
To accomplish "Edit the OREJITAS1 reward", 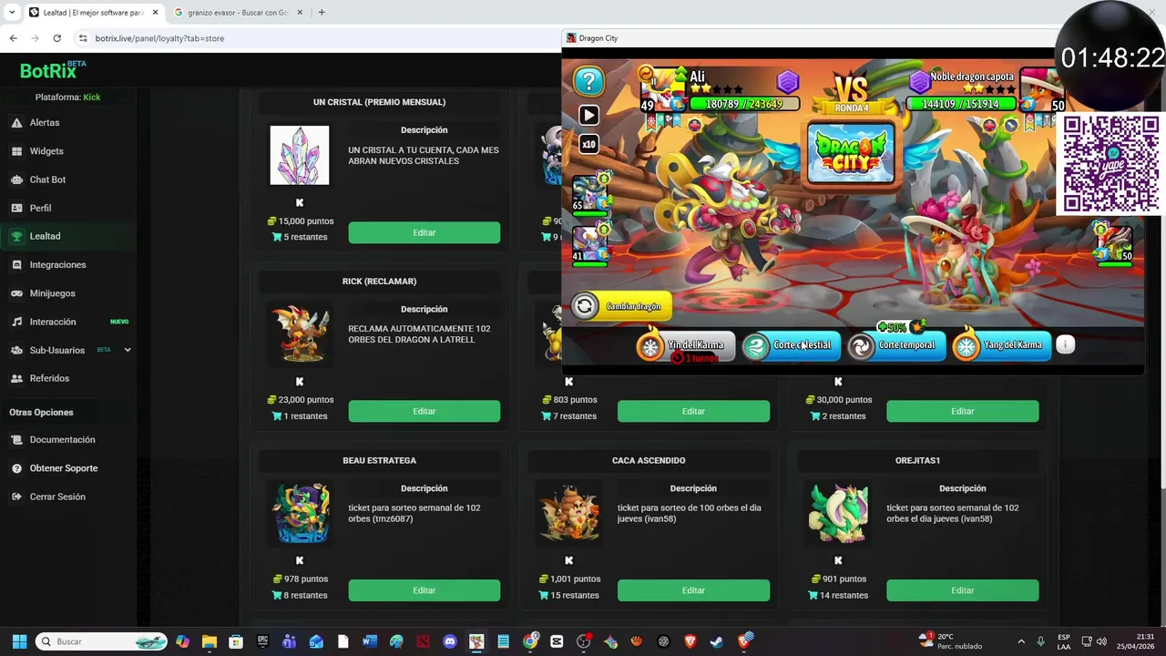I will coord(963,590).
